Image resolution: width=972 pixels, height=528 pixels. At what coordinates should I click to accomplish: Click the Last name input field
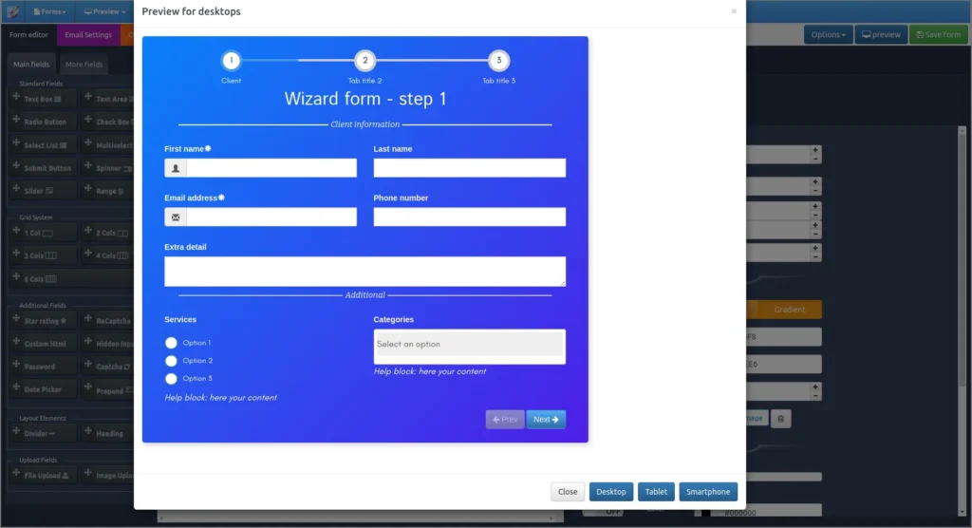click(x=469, y=167)
